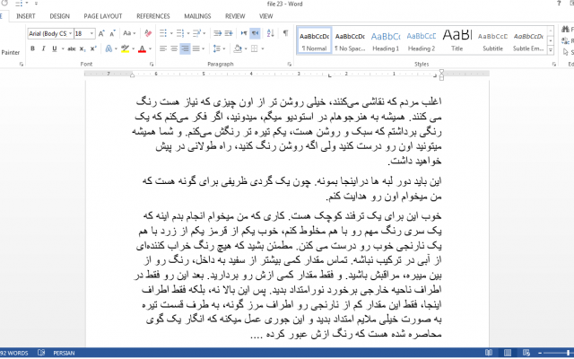Toggle bold formatting
Image resolution: width=574 pixels, height=359 pixels.
pos(32,48)
